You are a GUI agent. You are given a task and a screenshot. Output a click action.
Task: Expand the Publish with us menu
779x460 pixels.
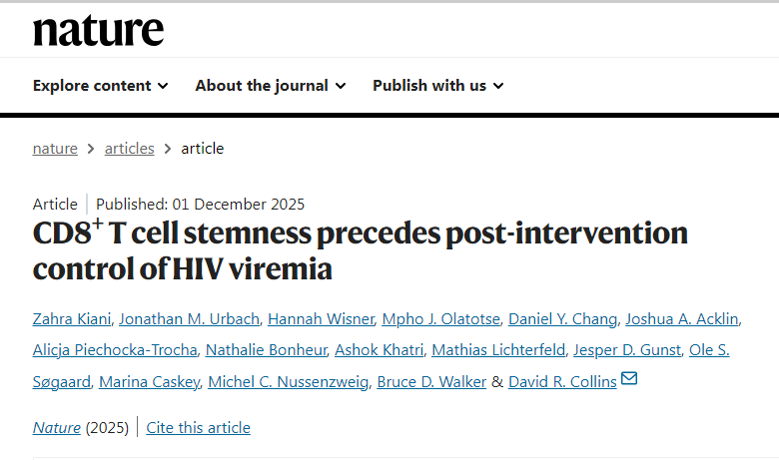pyautogui.click(x=437, y=86)
